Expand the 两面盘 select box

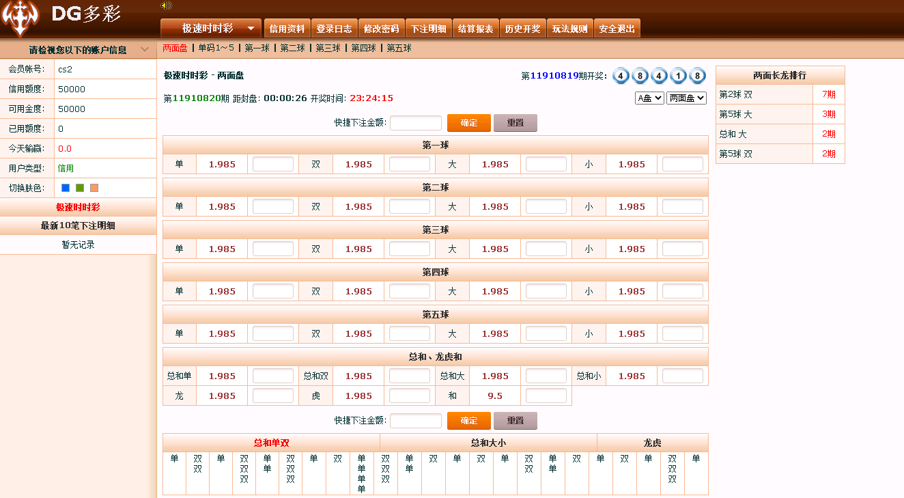[686, 98]
